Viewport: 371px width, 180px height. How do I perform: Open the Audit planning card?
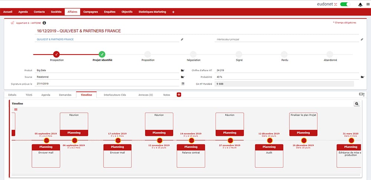click(269, 156)
